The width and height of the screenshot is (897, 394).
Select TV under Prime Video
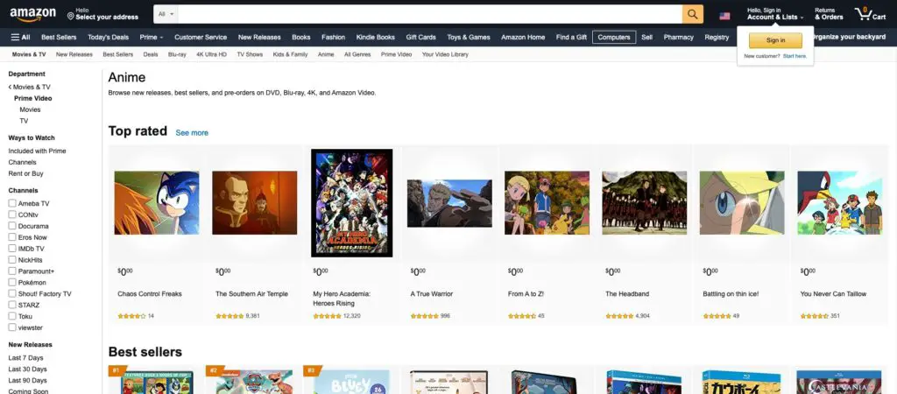click(x=24, y=121)
